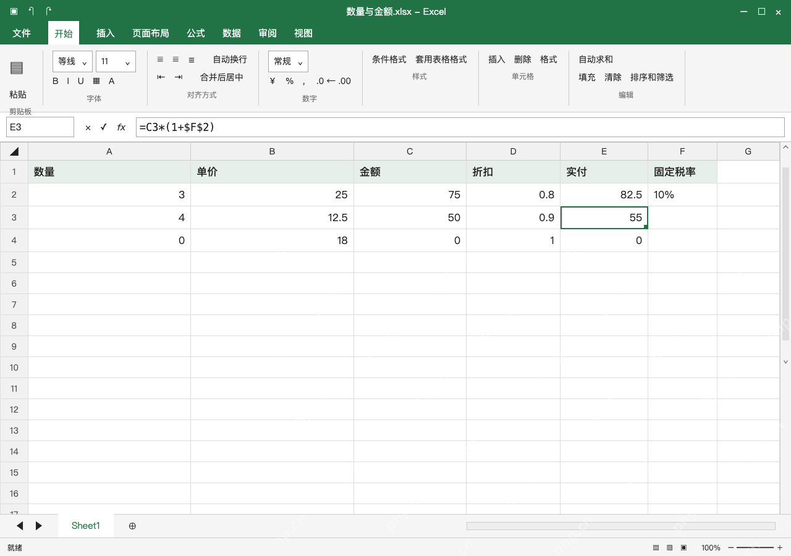Switch to normal view in status bar
The height and width of the screenshot is (556, 791).
pyautogui.click(x=656, y=547)
